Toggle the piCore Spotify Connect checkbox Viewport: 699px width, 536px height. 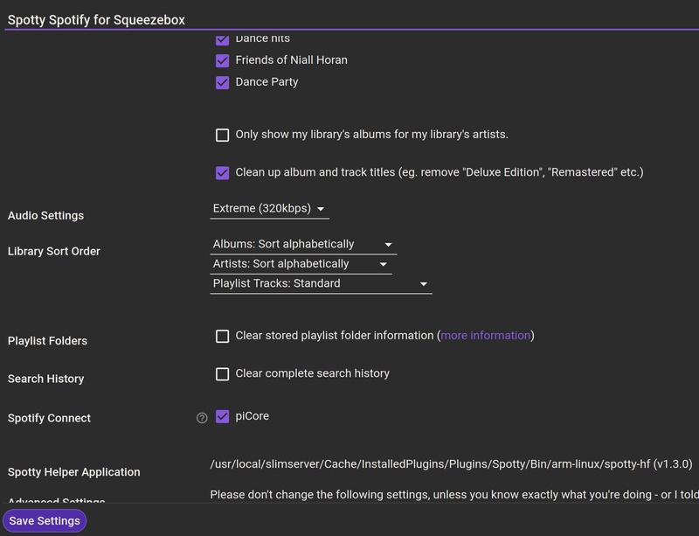(222, 416)
